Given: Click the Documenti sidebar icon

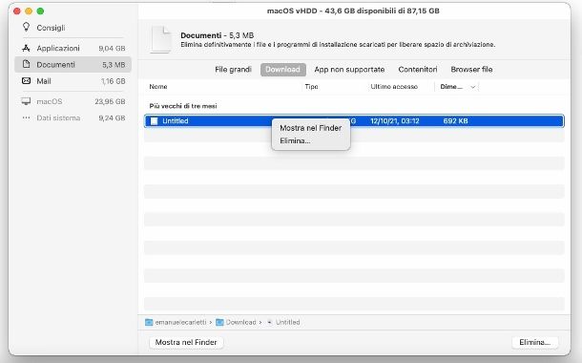Looking at the screenshot, I should click(26, 64).
